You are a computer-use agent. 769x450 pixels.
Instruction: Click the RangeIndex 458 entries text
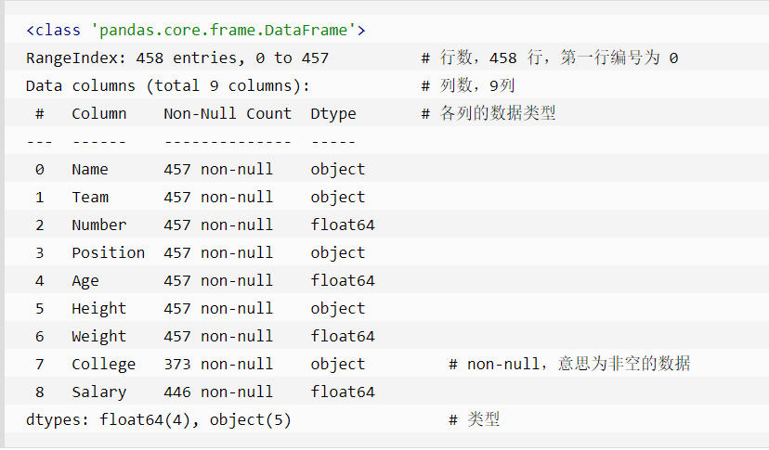176,58
